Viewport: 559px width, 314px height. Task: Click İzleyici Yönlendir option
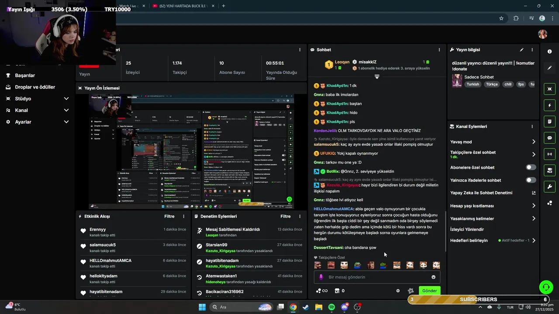467,229
